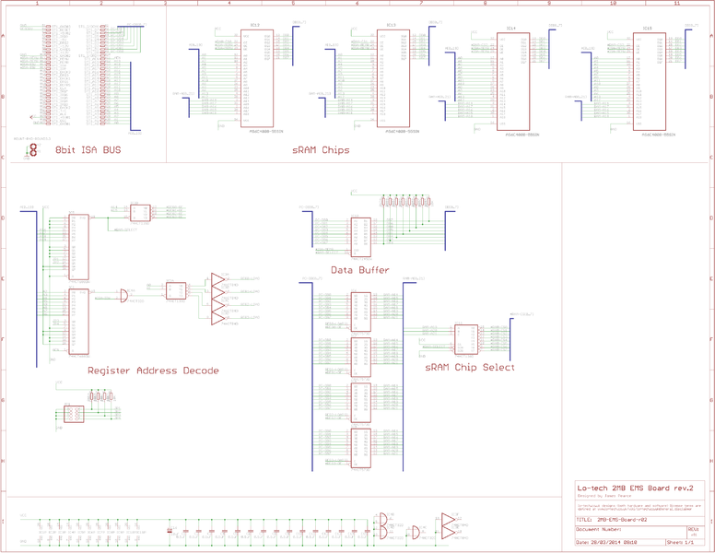Select the spare AND gate in bottom strip
This screenshot has height=553, width=715.
[416, 532]
